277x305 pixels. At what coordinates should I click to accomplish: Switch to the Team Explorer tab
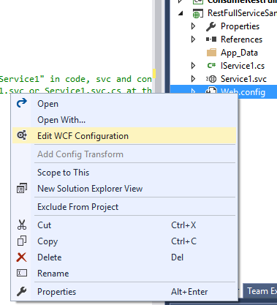point(260,291)
